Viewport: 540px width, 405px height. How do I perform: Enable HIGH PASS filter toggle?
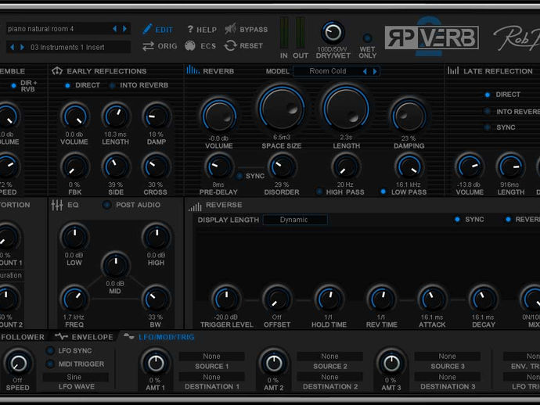(319, 192)
